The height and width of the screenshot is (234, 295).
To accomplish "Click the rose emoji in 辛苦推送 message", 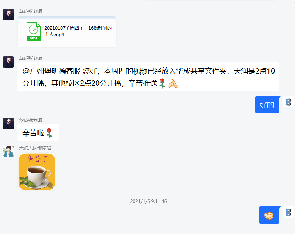I will 162,83.
